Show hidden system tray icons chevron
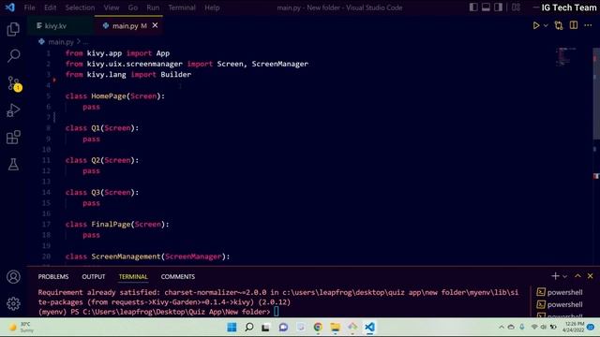600x337 pixels. pos(502,327)
